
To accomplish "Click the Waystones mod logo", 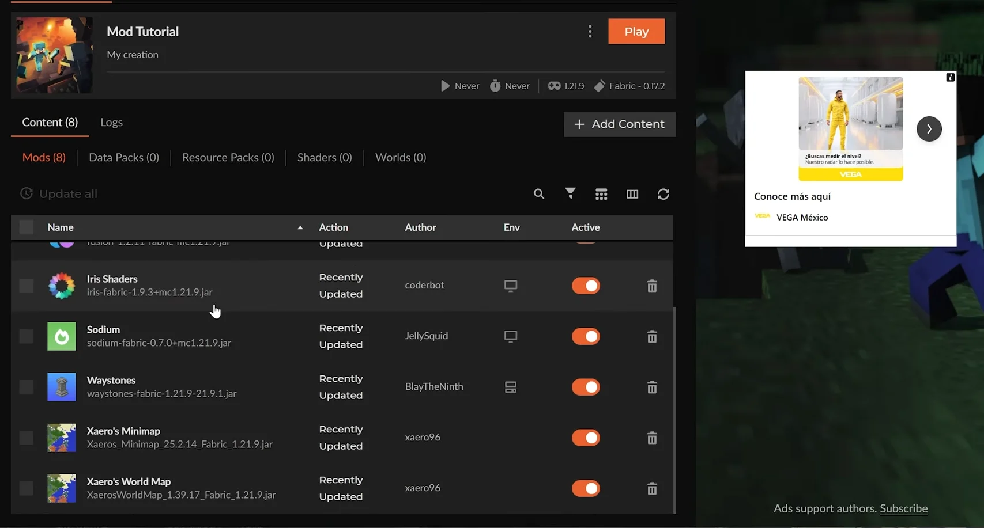I will [62, 387].
